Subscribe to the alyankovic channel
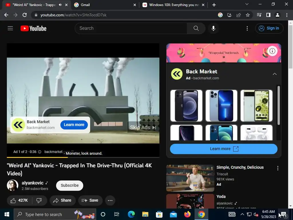 point(70,185)
